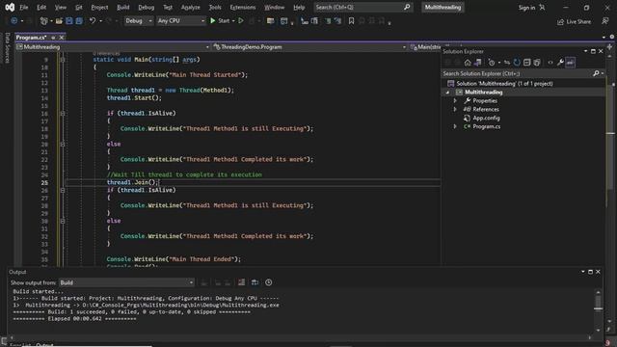Viewport: 617px width, 347px height.
Task: Undo the last edit with Undo arrow
Action: coord(93,21)
